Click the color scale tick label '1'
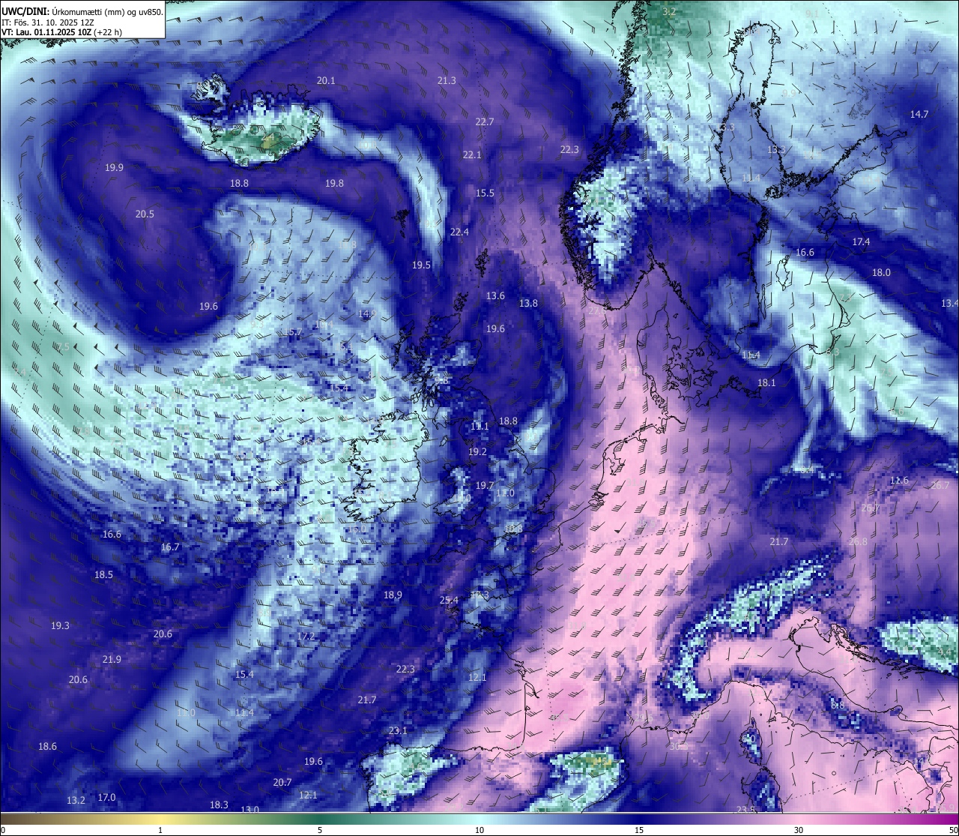This screenshot has width=959, height=836. click(x=160, y=830)
